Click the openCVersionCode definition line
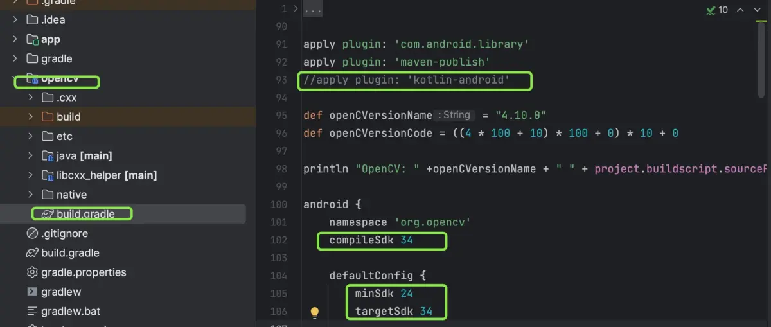This screenshot has width=771, height=327. (x=491, y=133)
